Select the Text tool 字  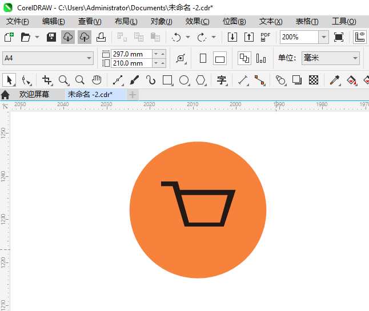(x=222, y=80)
